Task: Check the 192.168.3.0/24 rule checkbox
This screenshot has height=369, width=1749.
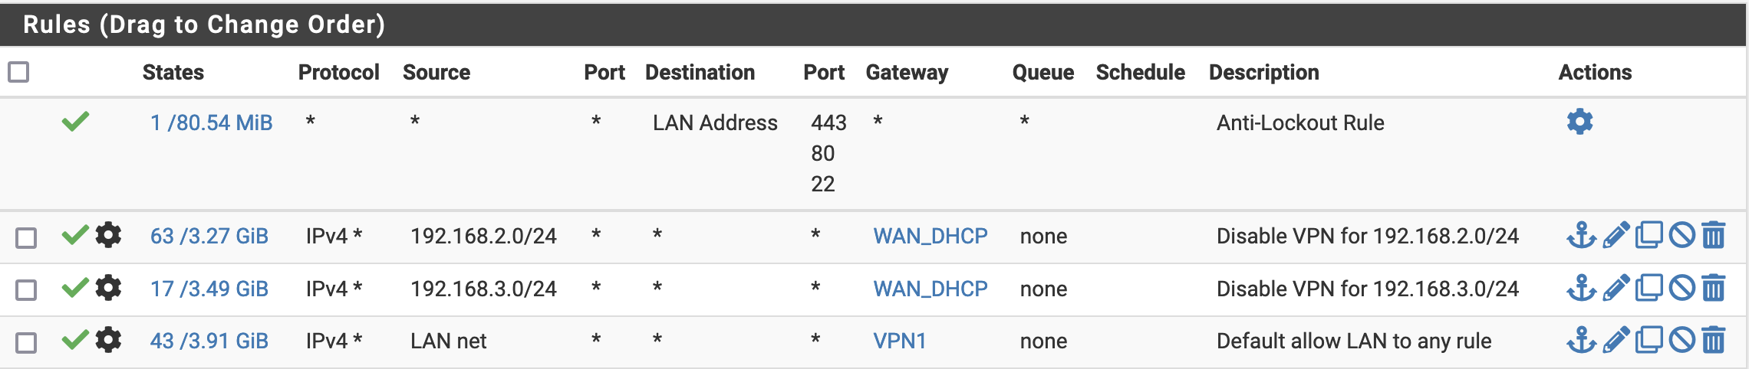Action: click(26, 290)
